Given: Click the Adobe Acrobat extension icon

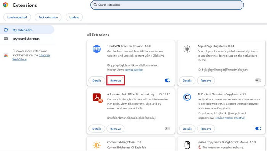Looking at the screenshot, I should coord(97,98).
